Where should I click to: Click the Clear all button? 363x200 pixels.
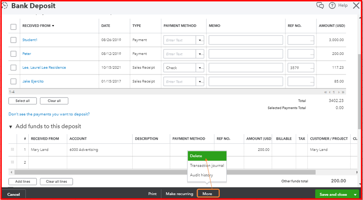point(54,101)
